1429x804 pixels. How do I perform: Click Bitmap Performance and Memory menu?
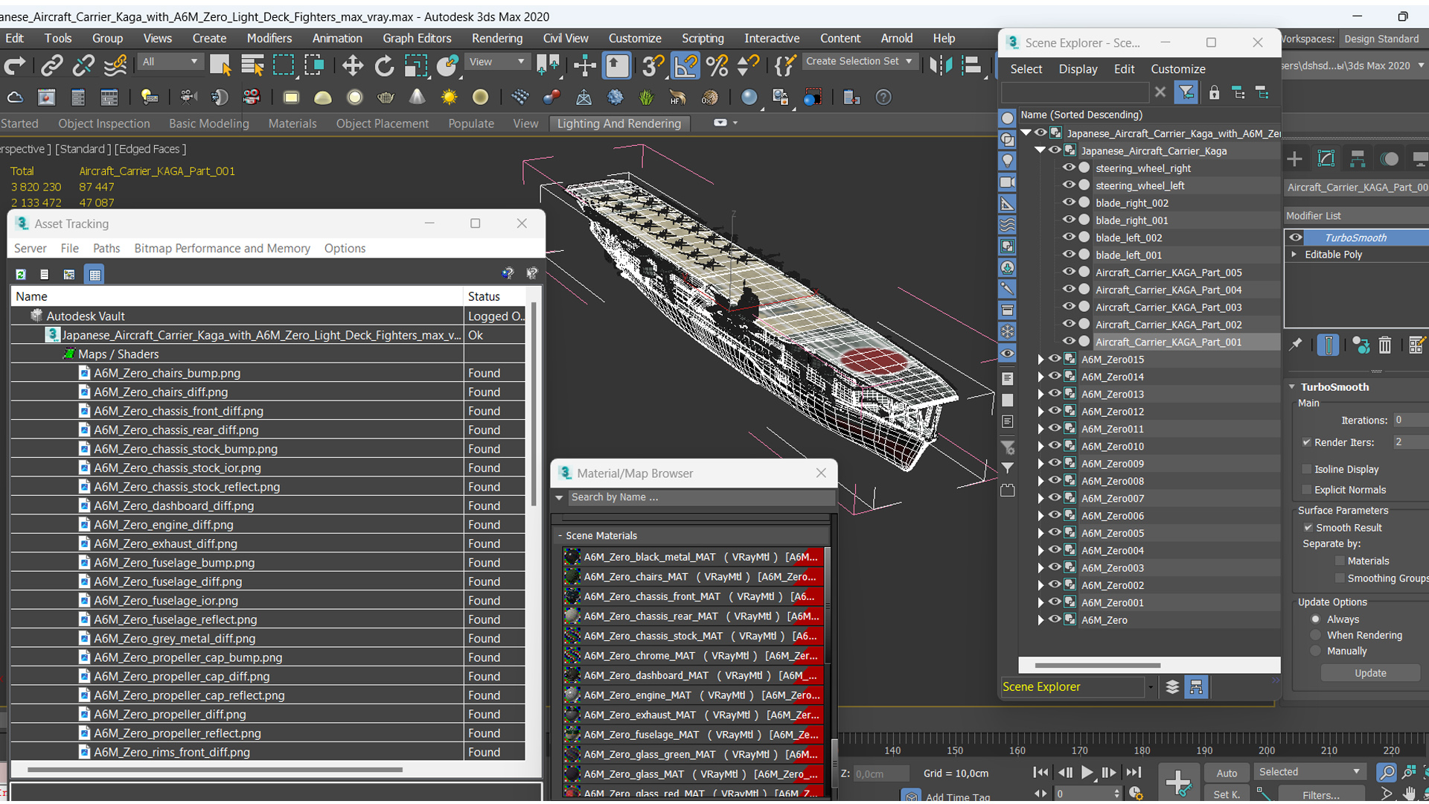click(x=222, y=248)
